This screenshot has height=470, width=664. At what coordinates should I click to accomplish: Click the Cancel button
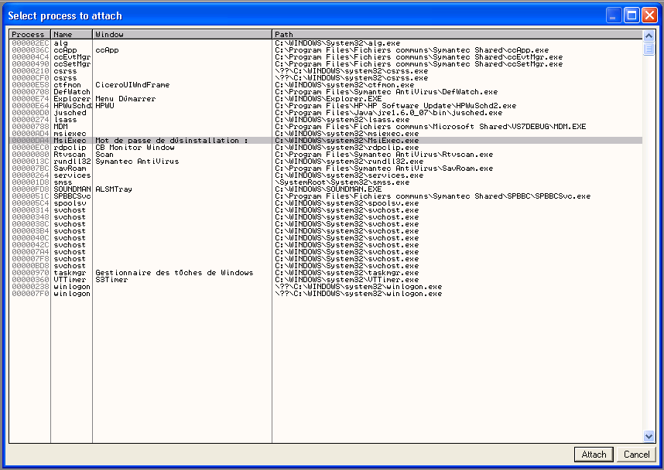tap(636, 455)
